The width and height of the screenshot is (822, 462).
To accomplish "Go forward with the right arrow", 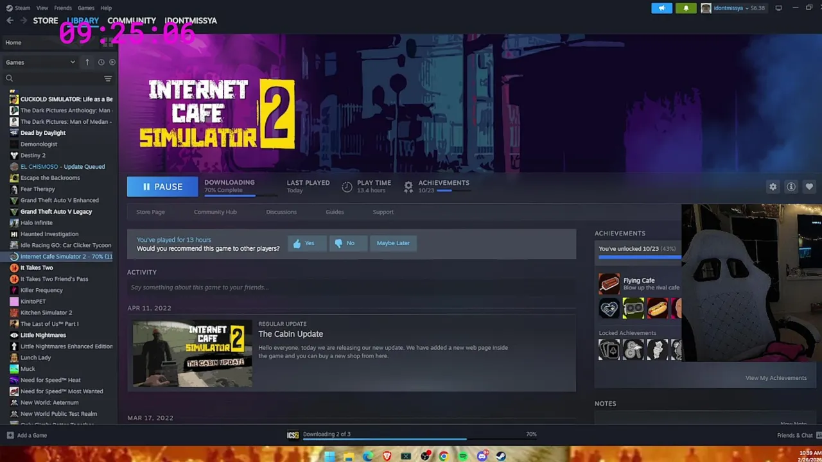I will pyautogui.click(x=23, y=21).
